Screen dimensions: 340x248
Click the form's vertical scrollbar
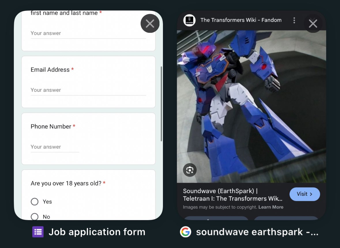(161, 104)
